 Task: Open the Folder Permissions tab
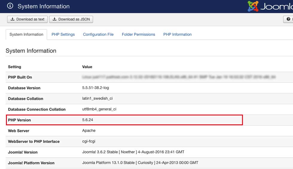tap(138, 35)
